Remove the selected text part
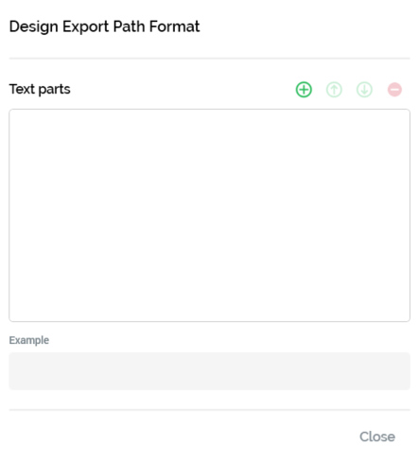 coord(394,90)
